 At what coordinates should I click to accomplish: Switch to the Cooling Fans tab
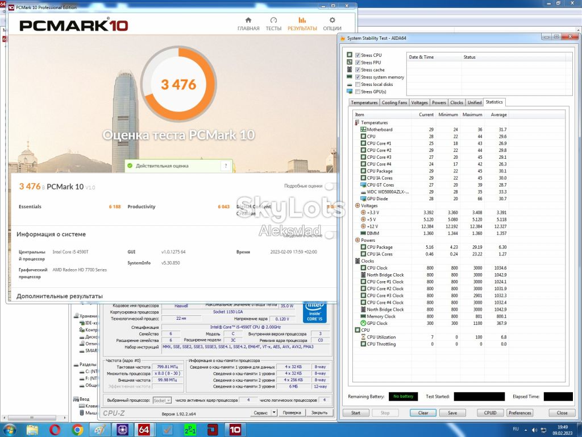[x=394, y=102]
